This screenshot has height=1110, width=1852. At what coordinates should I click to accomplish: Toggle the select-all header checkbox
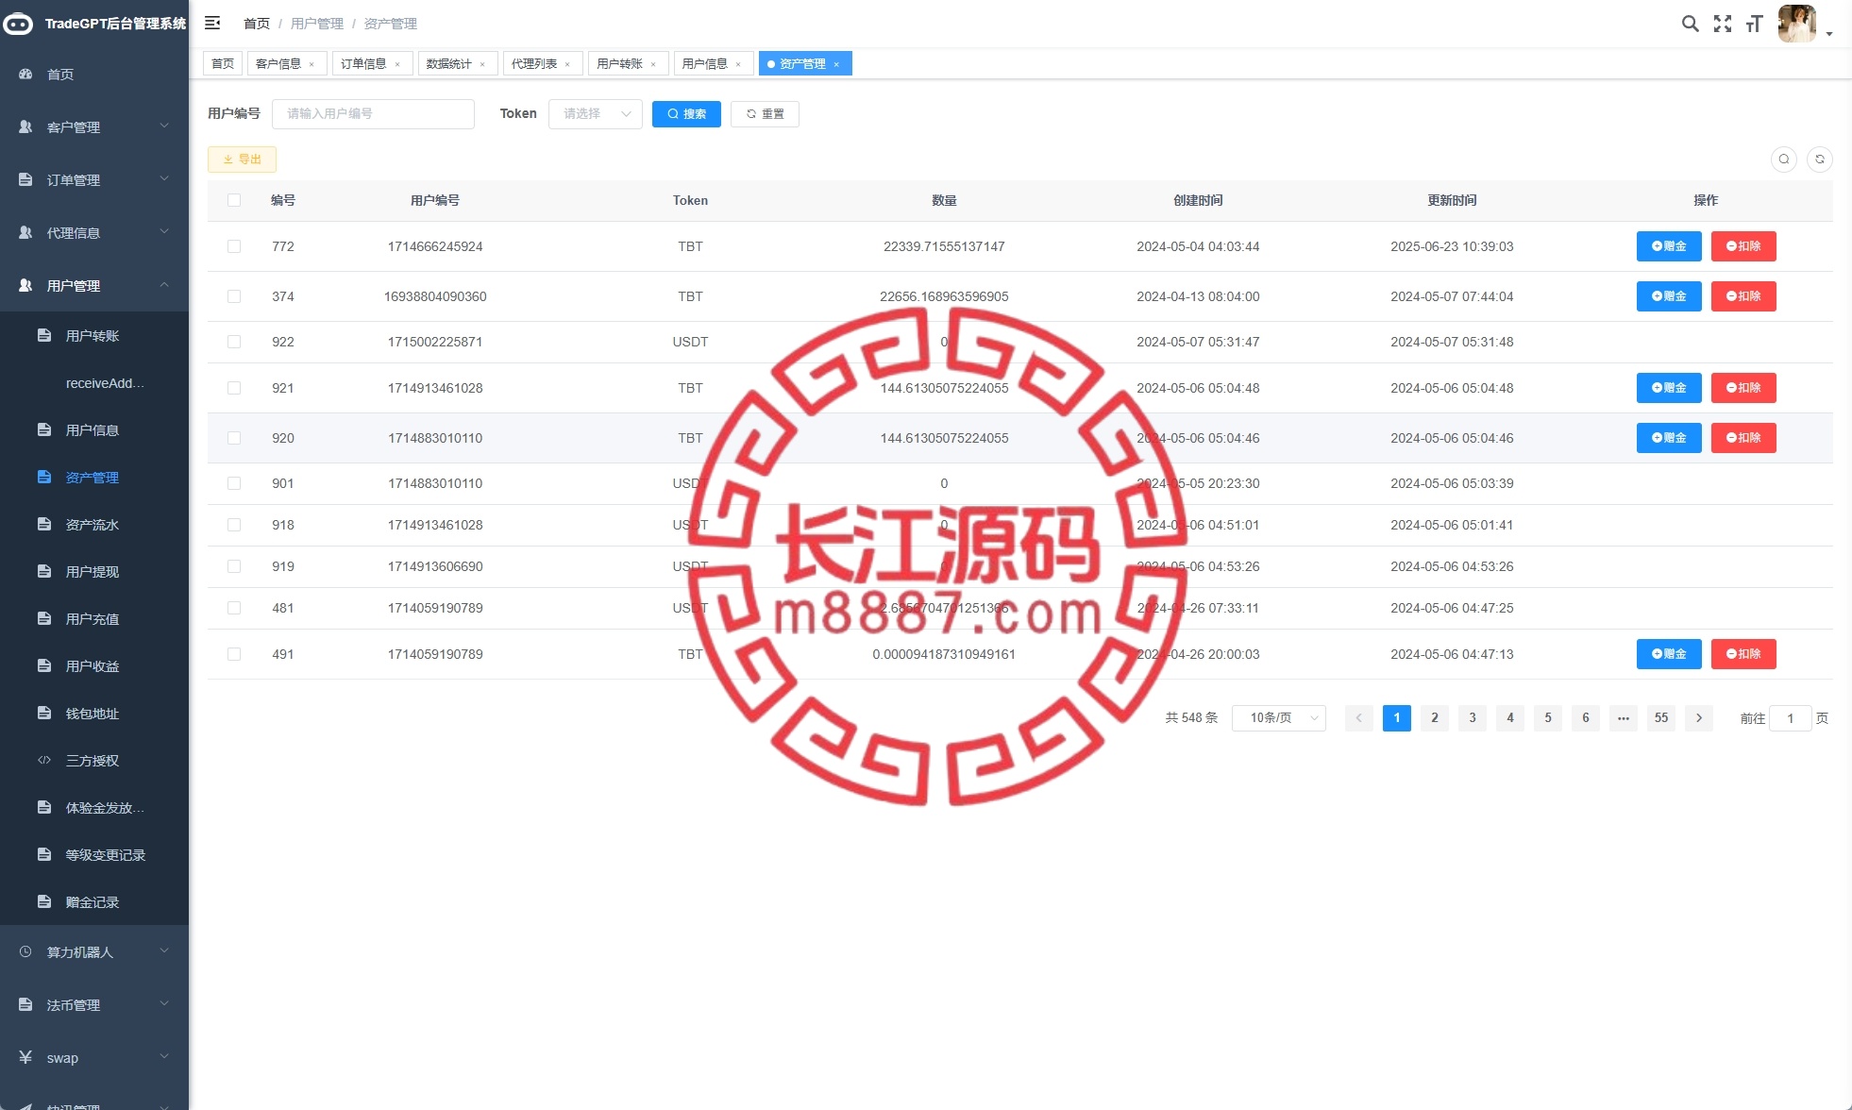(x=234, y=200)
